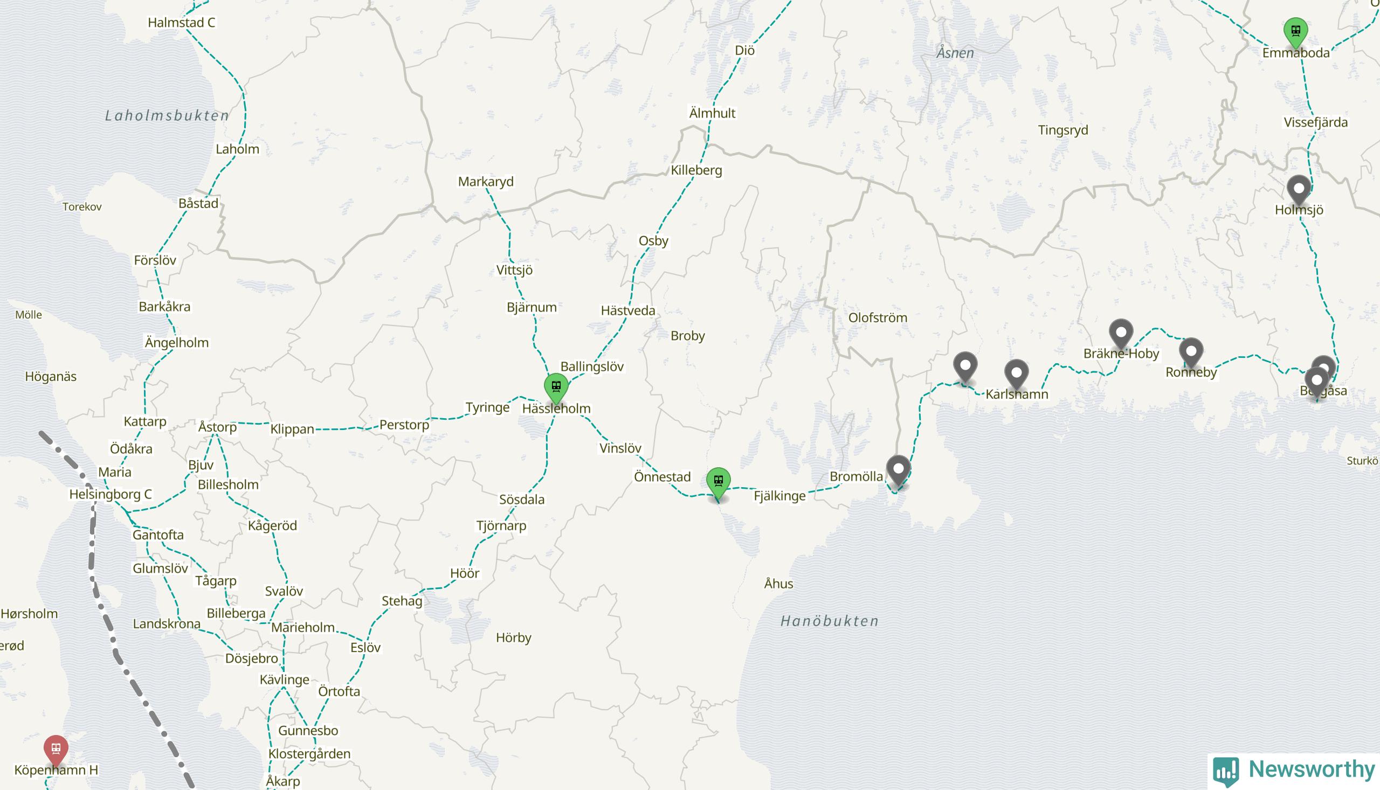Select the green train marker at Hässleholm
The image size is (1380, 790).
pos(556,387)
